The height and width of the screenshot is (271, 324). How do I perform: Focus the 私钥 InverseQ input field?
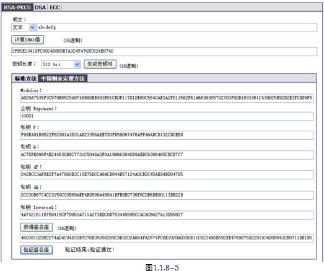167,215
